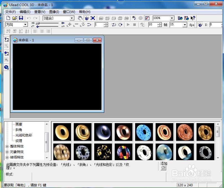
Task: Click the Insert geometric object icon
Action: pos(6,67)
